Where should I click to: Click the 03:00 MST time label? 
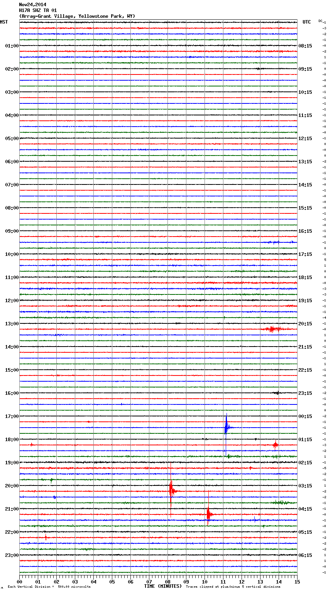(12, 92)
